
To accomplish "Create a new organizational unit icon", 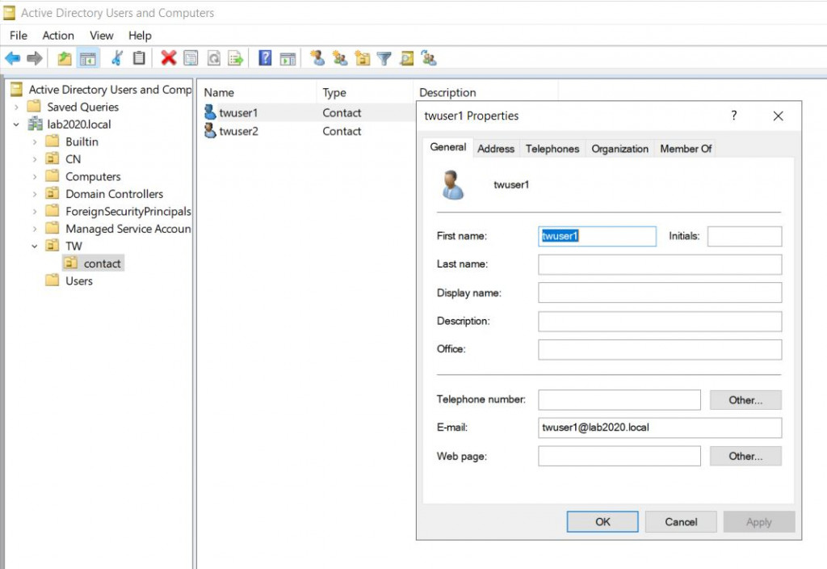I will click(363, 58).
